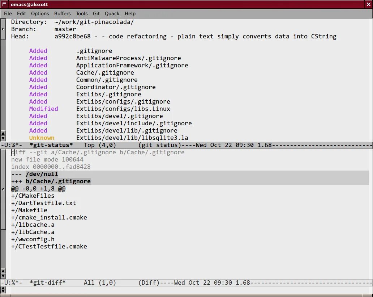Click the git-status pane scroll down arrow

(3, 138)
